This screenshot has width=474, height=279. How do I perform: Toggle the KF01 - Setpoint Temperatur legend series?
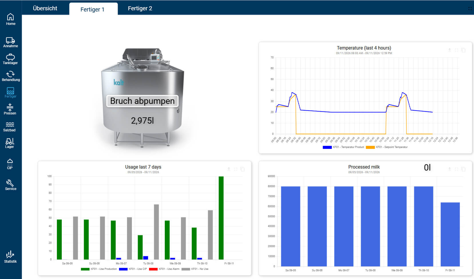pos(387,147)
